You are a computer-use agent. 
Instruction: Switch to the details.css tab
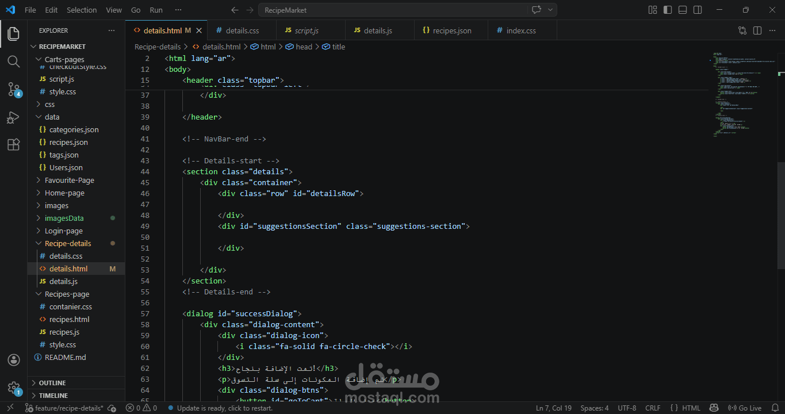[x=242, y=30]
